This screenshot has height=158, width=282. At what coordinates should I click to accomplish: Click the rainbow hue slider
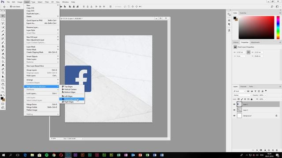pos(278,27)
